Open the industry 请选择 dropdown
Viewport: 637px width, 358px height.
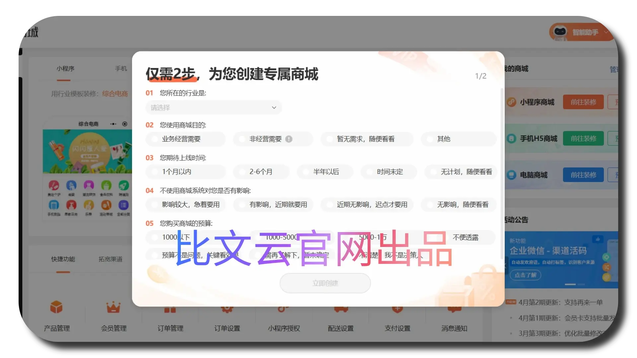(213, 107)
